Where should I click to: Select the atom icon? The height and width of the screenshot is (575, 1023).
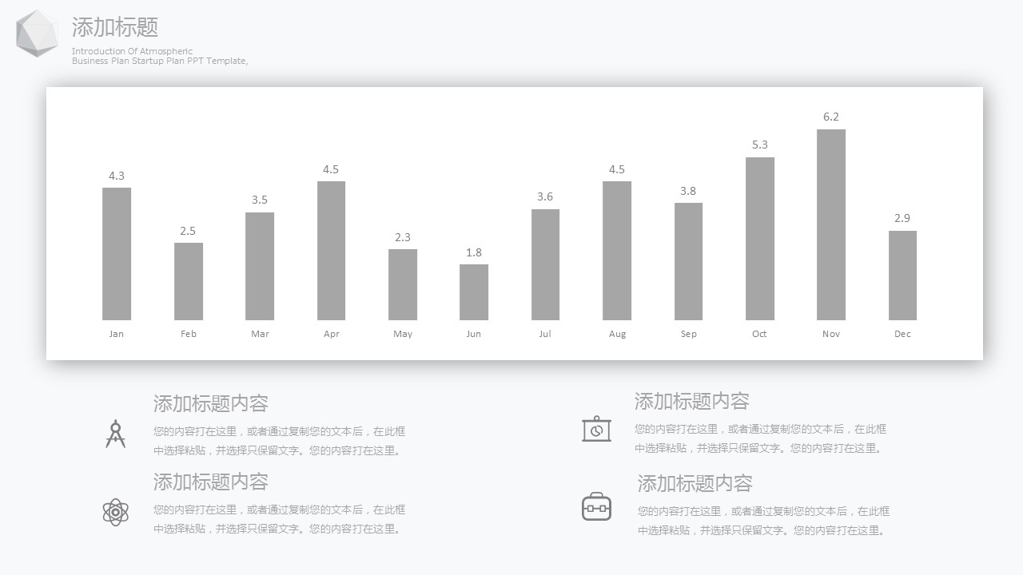coord(115,512)
